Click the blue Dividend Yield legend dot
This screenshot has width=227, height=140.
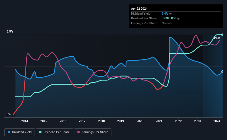9,132
